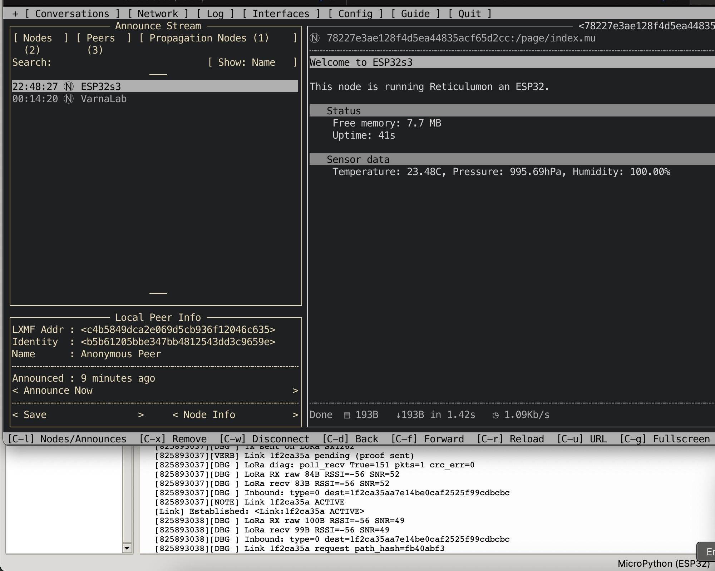Click scrollbar down arrow in lower panel
Viewport: 715px width, 571px height.
click(127, 548)
